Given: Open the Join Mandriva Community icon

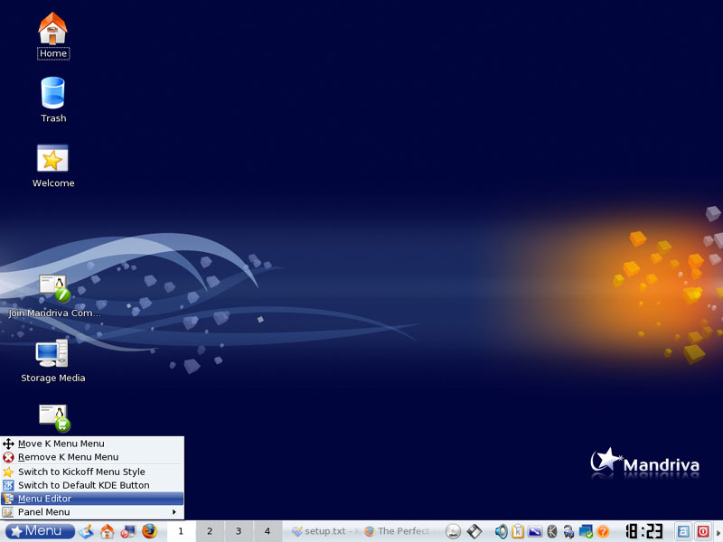Looking at the screenshot, I should click(x=54, y=296).
